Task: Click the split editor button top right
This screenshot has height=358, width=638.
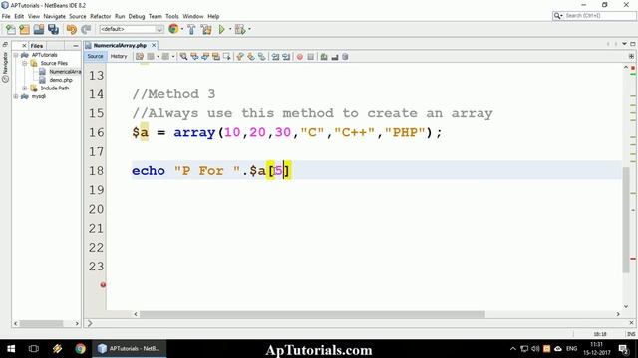Action: point(631,56)
